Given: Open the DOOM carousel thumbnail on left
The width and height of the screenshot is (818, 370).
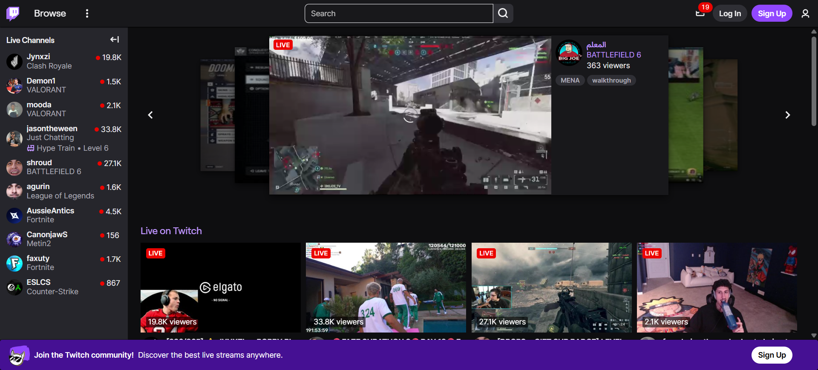Looking at the screenshot, I should [217, 115].
